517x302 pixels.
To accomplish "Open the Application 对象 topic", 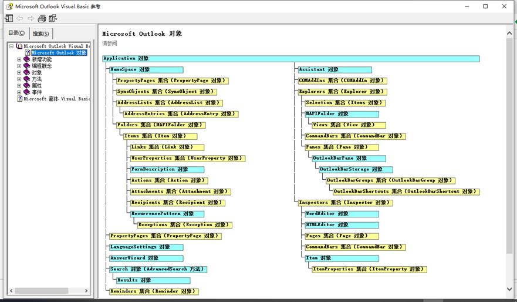I will 291,58.
